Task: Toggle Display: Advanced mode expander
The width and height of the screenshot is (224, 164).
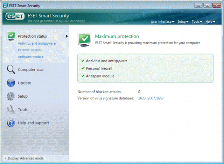Action: click(x=6, y=158)
